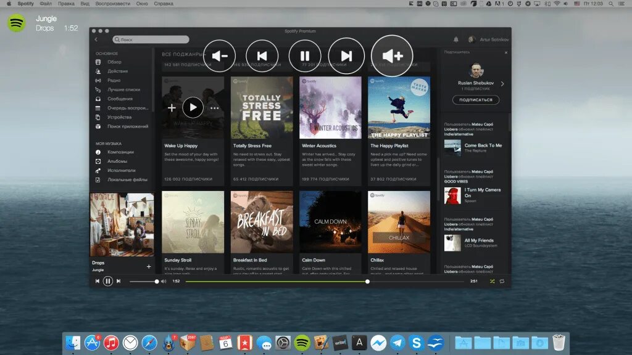632x355 pixels.
Task: Open Сообщения in the sidebar
Action: point(120,99)
